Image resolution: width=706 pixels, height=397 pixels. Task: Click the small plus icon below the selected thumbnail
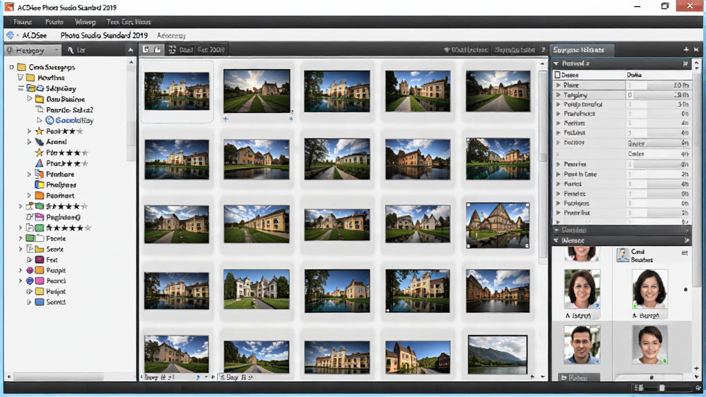click(x=225, y=119)
